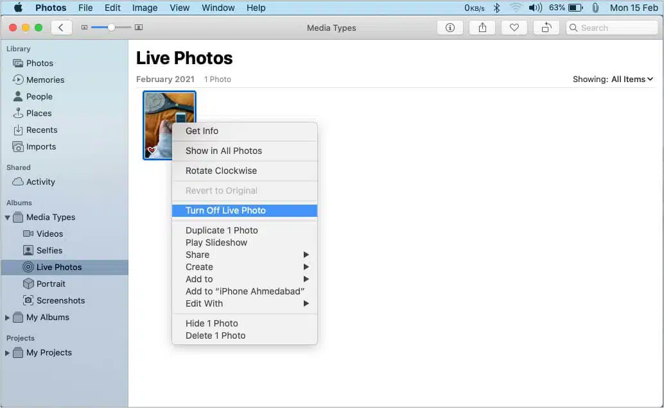Open Recents in the sidebar
The width and height of the screenshot is (664, 408).
[x=35, y=130]
